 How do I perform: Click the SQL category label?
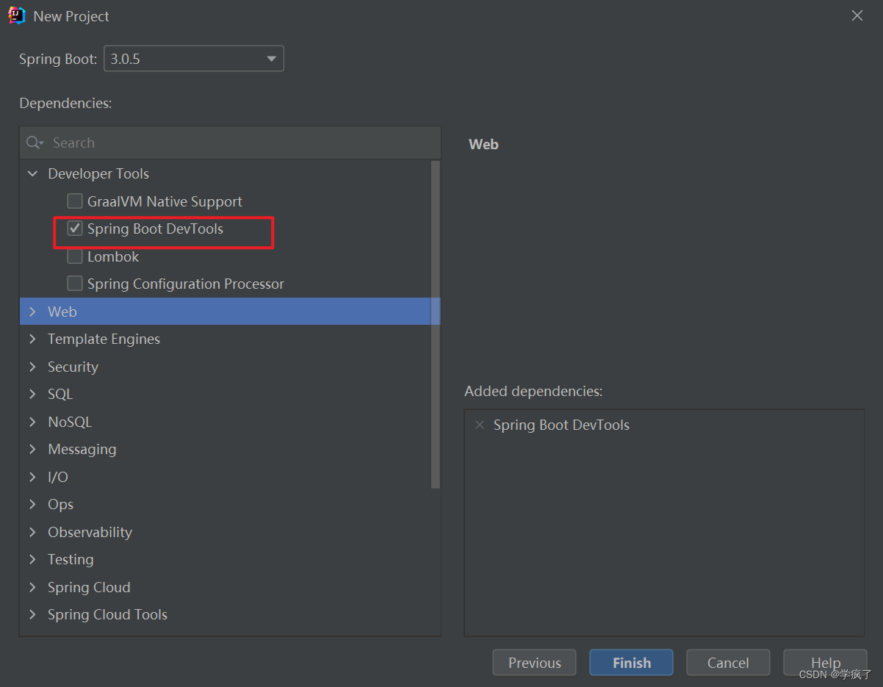60,394
